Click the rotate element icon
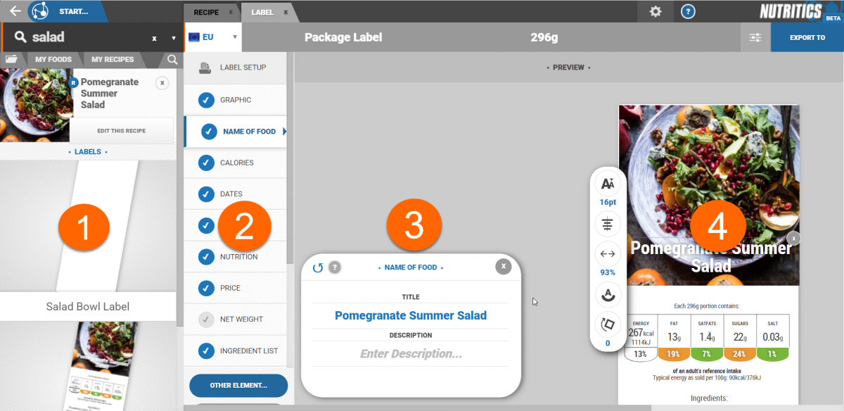Viewport: 844px width, 411px height. [x=608, y=324]
